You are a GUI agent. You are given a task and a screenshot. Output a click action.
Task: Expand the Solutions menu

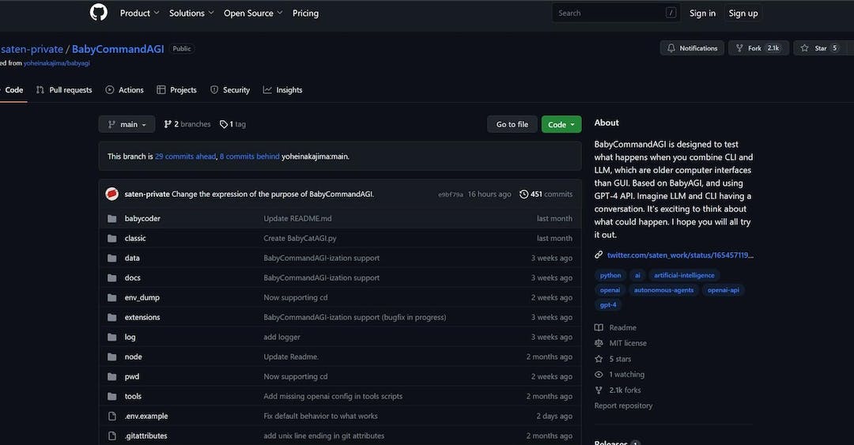[191, 13]
